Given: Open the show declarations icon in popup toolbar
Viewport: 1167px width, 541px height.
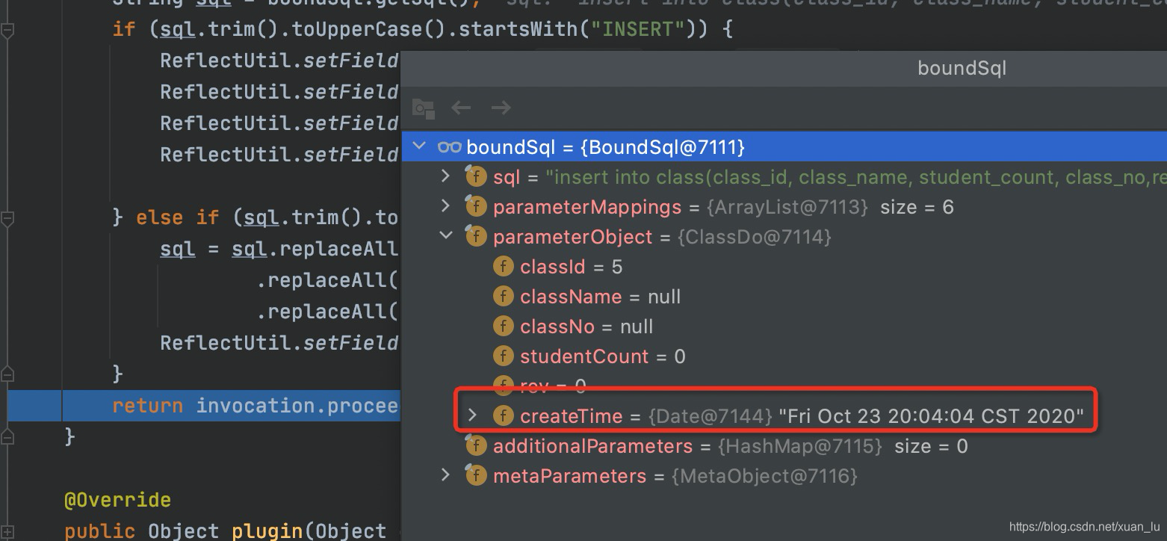Looking at the screenshot, I should pyautogui.click(x=423, y=108).
